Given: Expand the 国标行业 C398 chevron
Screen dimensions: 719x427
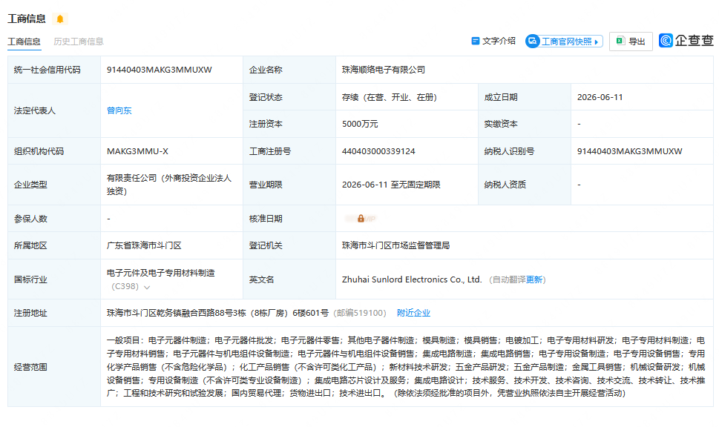Looking at the screenshot, I should pyautogui.click(x=147, y=288).
